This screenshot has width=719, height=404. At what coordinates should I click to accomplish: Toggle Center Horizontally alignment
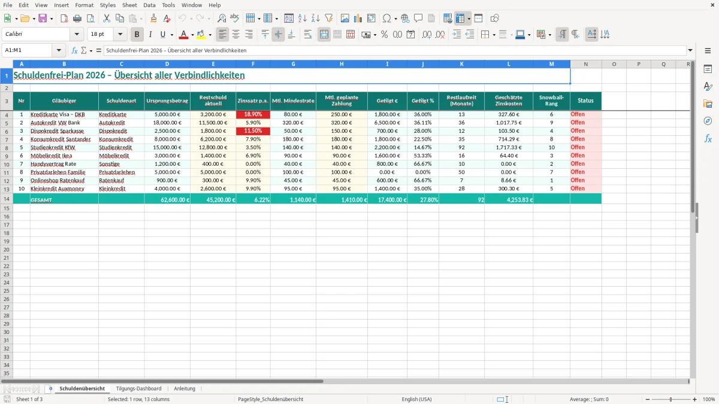click(x=236, y=35)
